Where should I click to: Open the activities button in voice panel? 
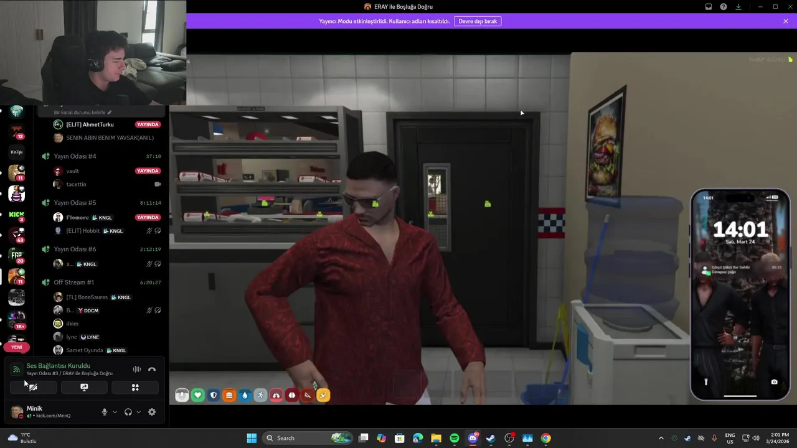point(135,387)
